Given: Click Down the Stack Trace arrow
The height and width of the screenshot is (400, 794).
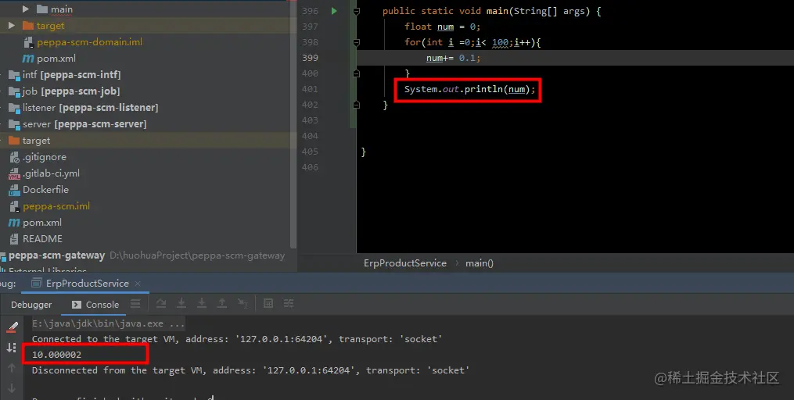Looking at the screenshot, I should point(12,388).
